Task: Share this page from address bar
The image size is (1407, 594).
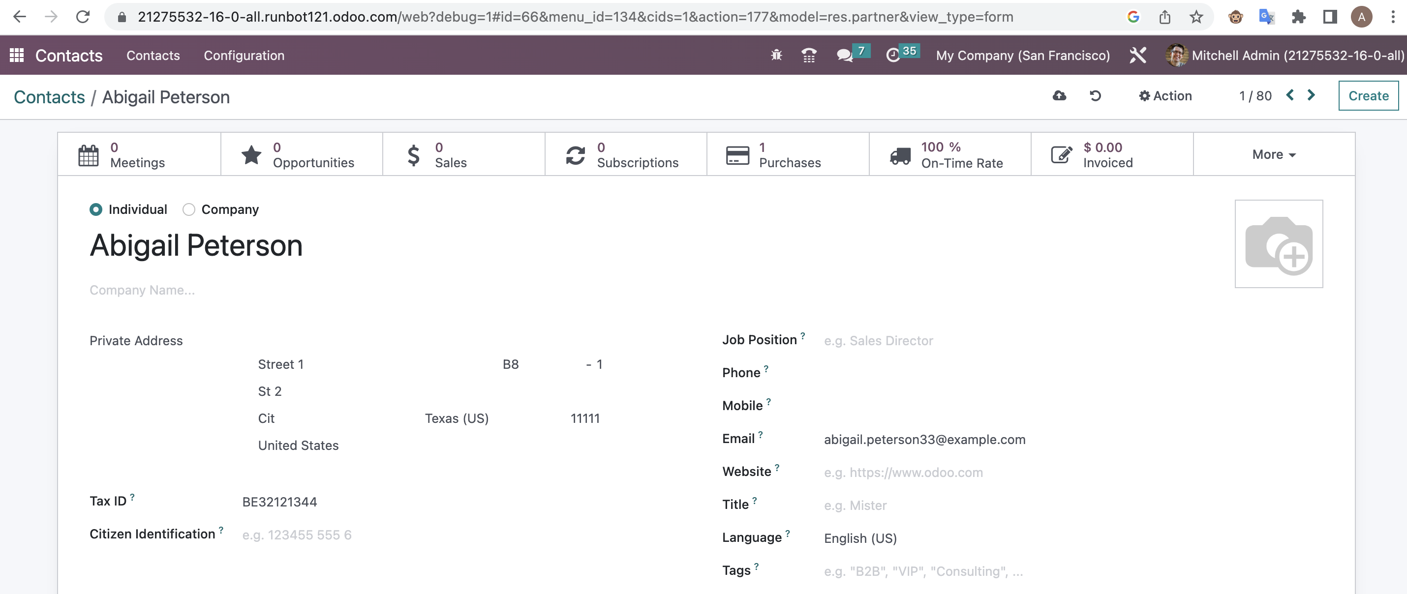Action: coord(1164,17)
